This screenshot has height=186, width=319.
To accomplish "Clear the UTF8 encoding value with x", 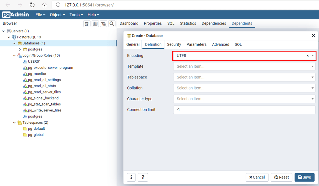I will (x=308, y=56).
